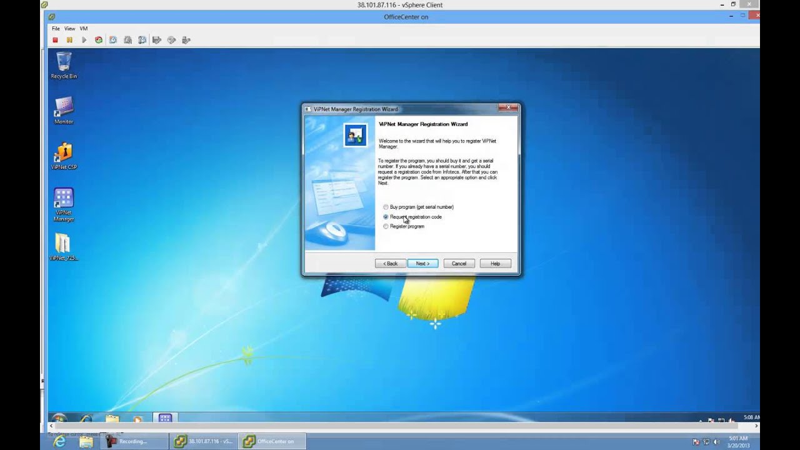The width and height of the screenshot is (800, 450).
Task: Close the ViPNet Registration Wizard dialog
Action: pos(508,107)
